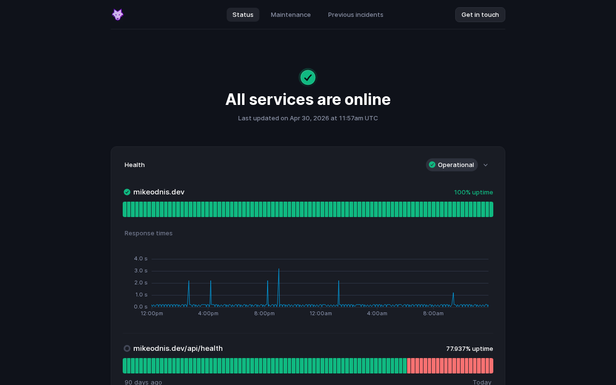This screenshot has height=385, width=616.
Task: Click gray ring icon beside mikeodnis.dev/api/health
Action: click(x=127, y=348)
